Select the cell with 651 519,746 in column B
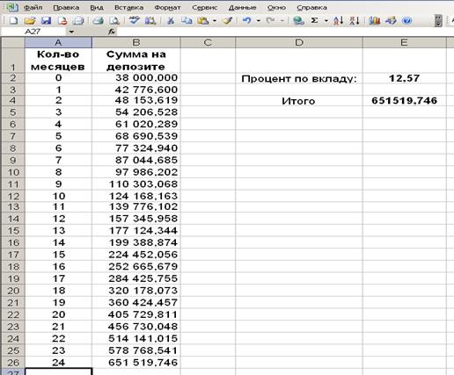The image size is (454, 375). (x=136, y=363)
